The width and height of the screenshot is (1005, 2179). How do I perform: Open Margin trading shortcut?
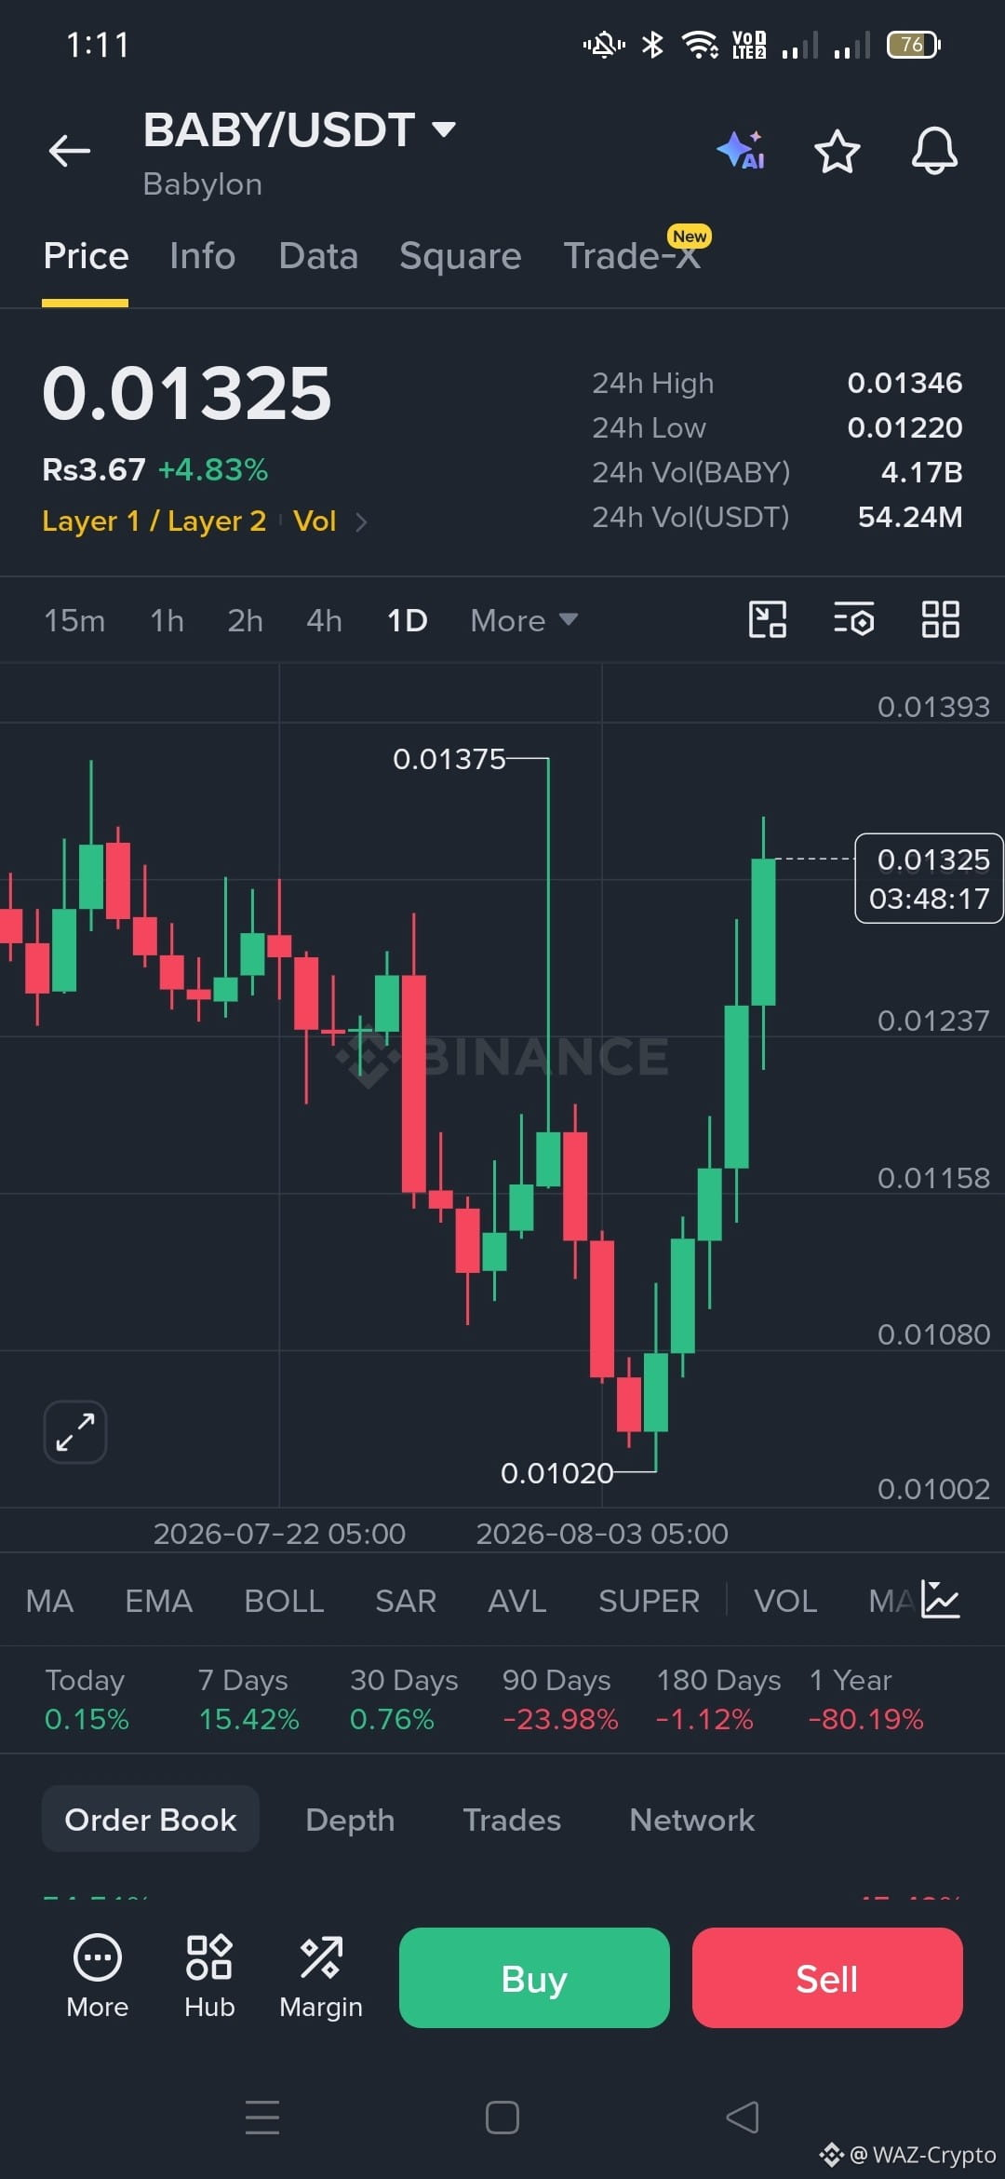point(321,1977)
